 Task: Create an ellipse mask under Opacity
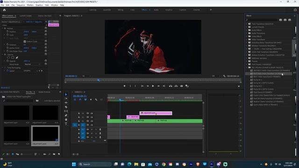(x=8, y=57)
